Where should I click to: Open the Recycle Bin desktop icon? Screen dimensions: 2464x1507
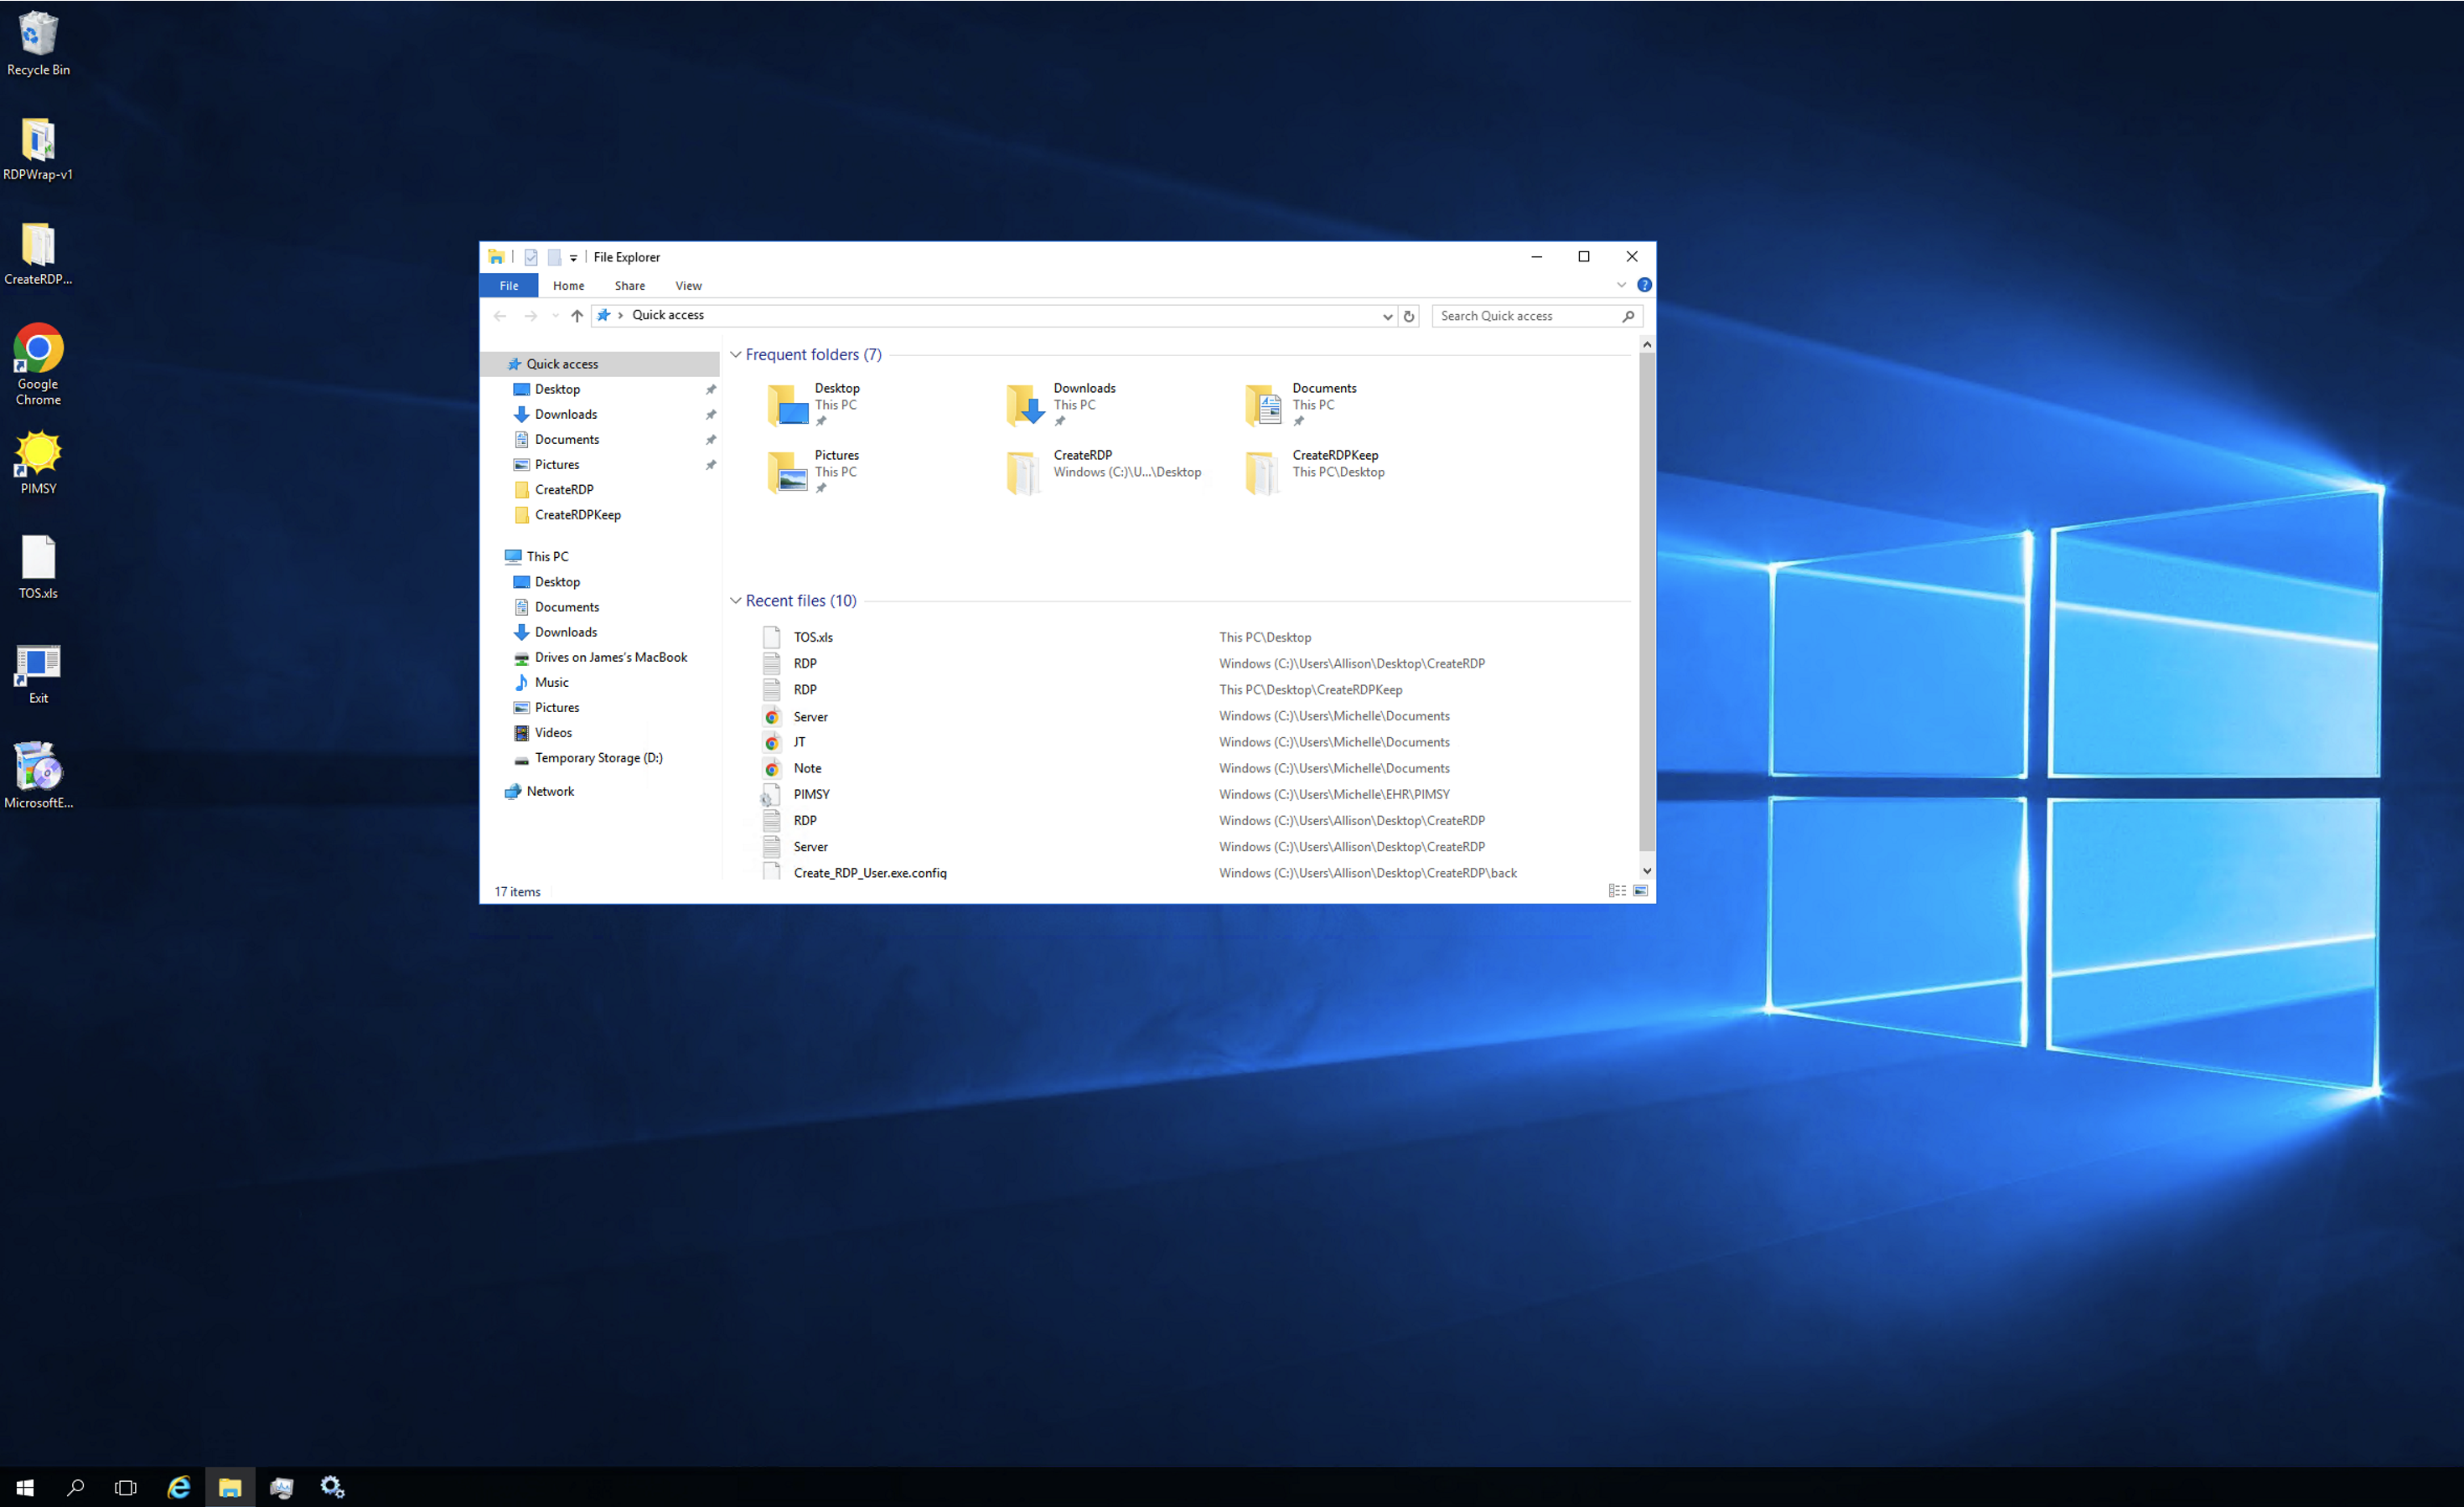tap(38, 44)
